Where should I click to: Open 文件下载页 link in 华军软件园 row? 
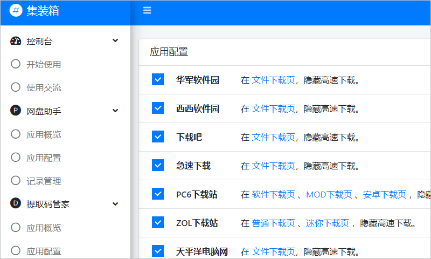click(x=273, y=80)
